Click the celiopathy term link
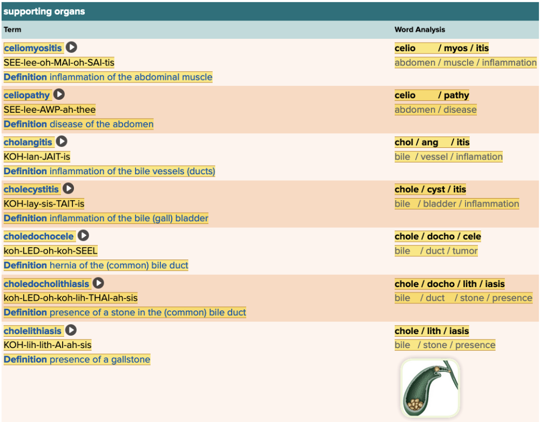540x422 pixels. click(26, 96)
